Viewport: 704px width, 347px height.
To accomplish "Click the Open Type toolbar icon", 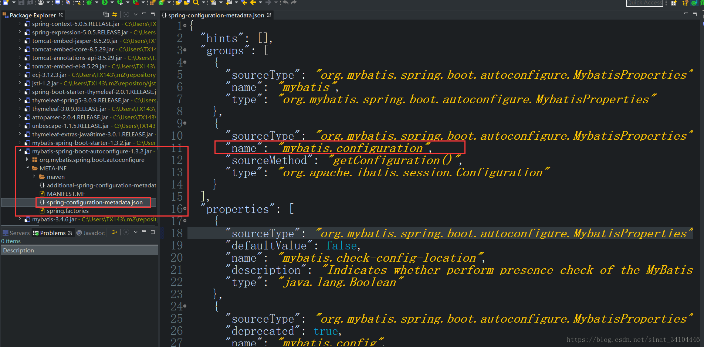I will tap(178, 3).
